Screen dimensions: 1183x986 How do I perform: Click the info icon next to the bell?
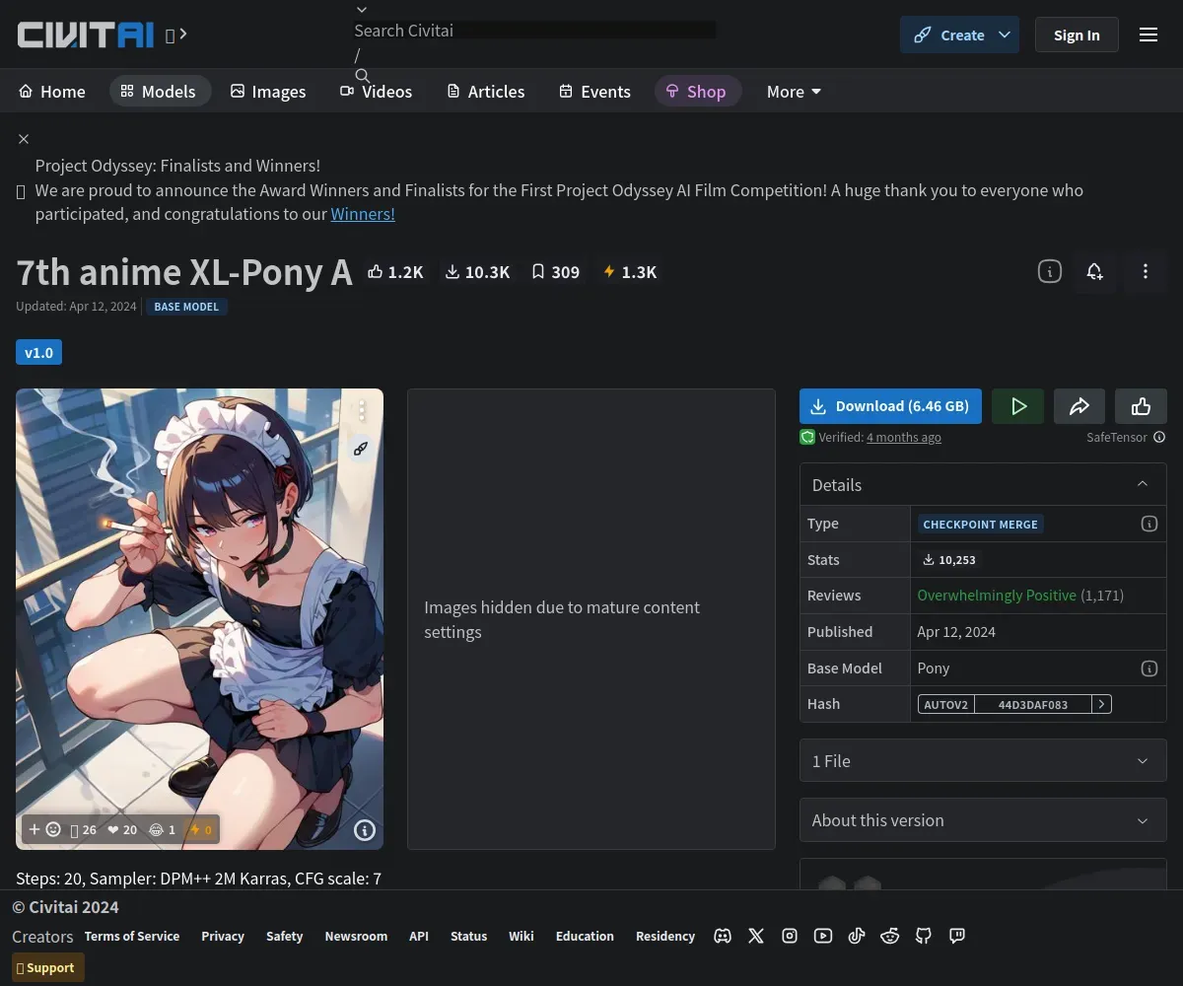point(1050,271)
